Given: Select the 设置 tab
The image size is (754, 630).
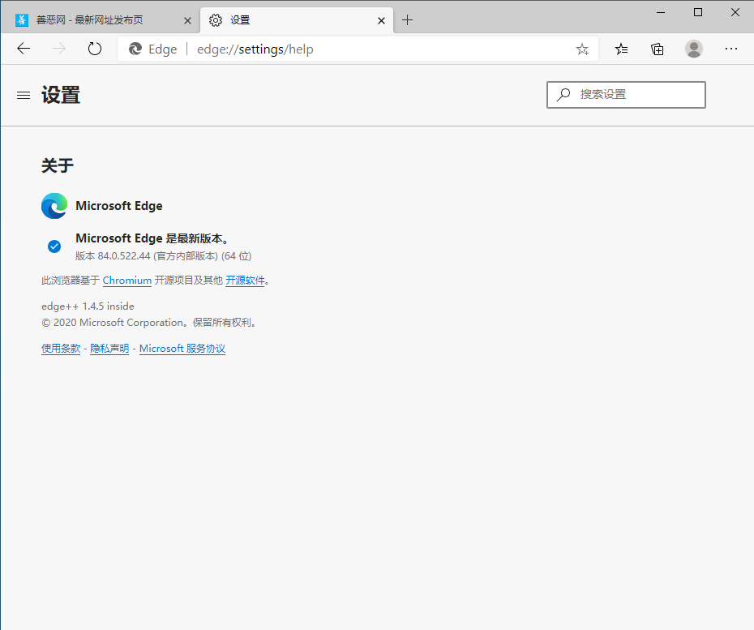Looking at the screenshot, I should pos(292,19).
